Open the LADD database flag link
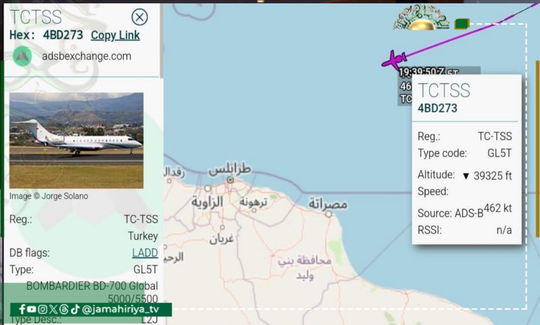 (145, 253)
